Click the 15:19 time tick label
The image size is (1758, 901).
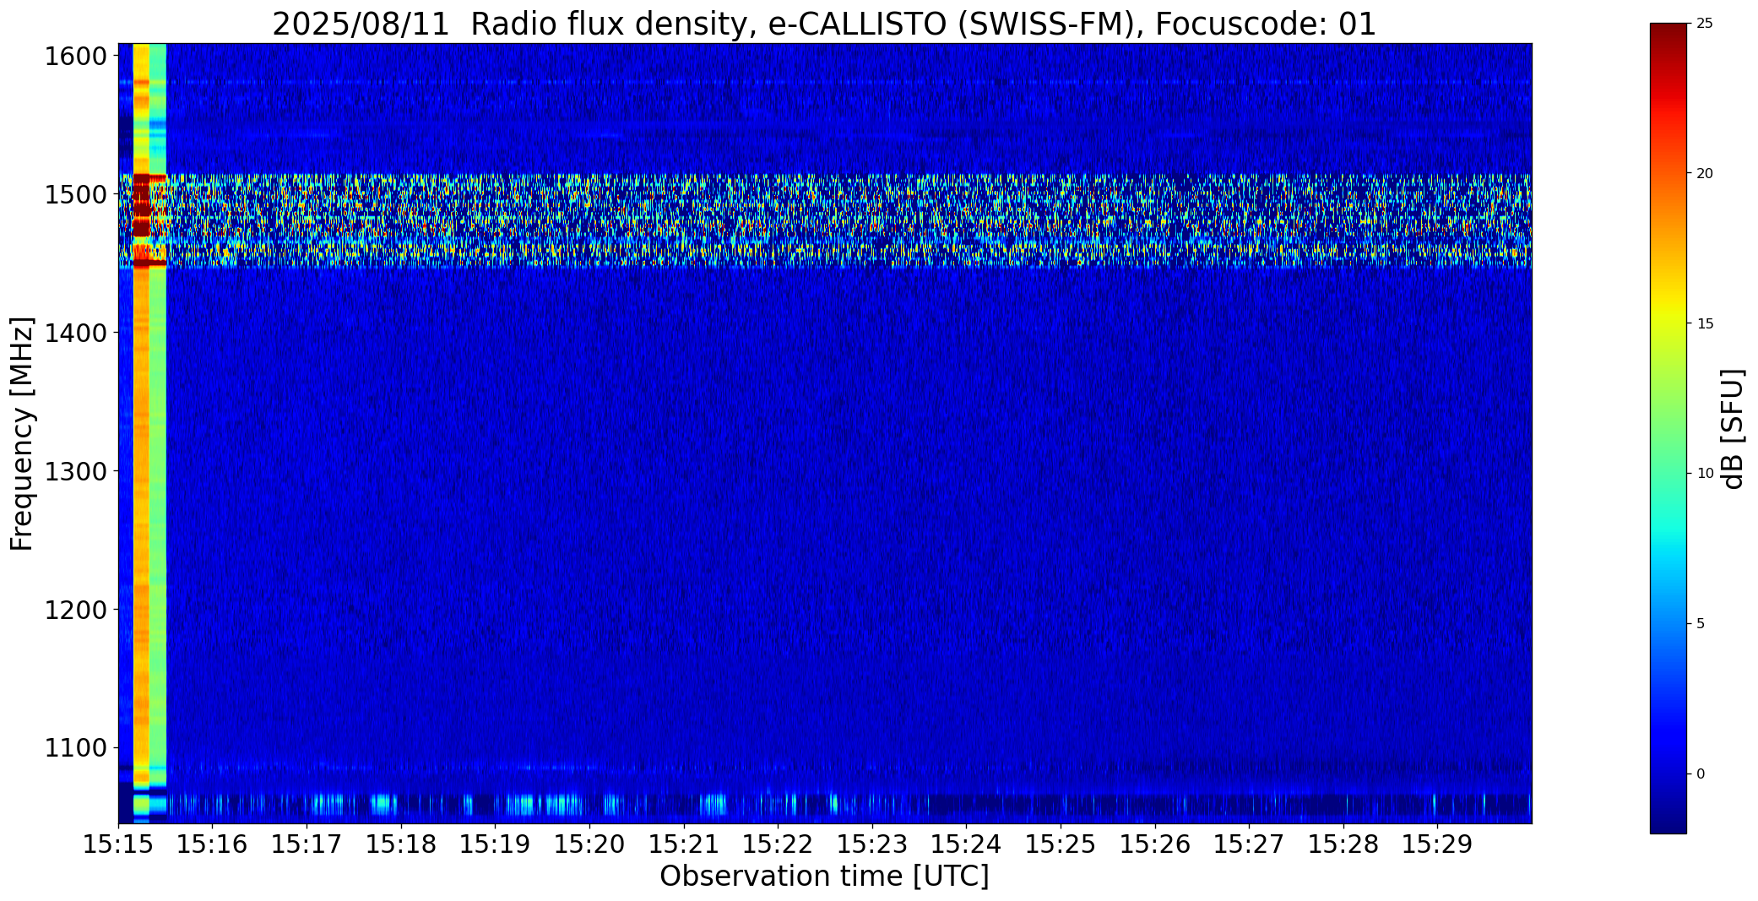click(x=496, y=844)
